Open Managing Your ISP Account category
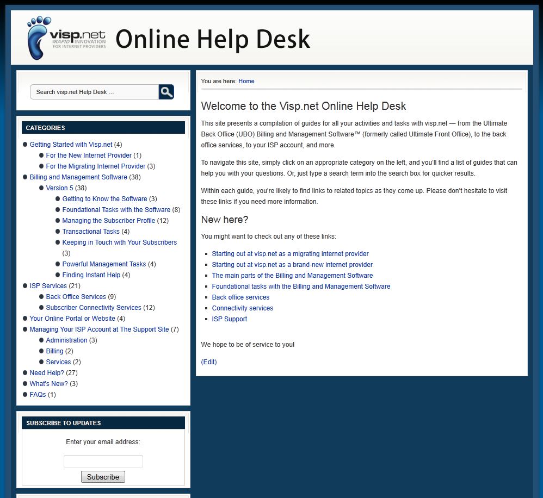The height and width of the screenshot is (498, 543). [99, 329]
